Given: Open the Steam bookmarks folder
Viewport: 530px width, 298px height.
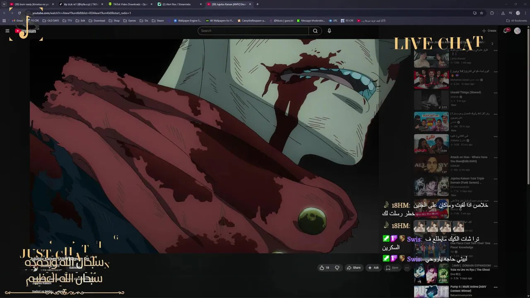Looking at the screenshot, I should 158,21.
